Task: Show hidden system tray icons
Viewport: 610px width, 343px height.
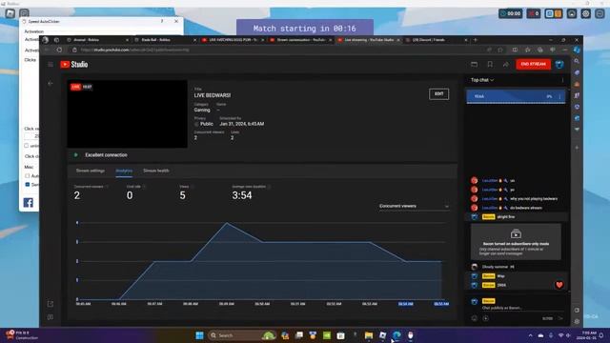Action: click(x=530, y=335)
